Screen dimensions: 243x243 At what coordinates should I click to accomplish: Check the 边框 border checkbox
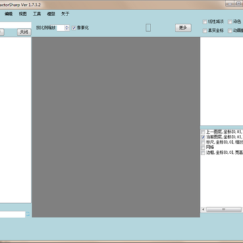point(203,153)
